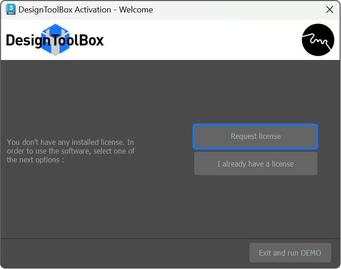Choose I already have a license
Image resolution: width=341 pixels, height=269 pixels.
(x=256, y=164)
